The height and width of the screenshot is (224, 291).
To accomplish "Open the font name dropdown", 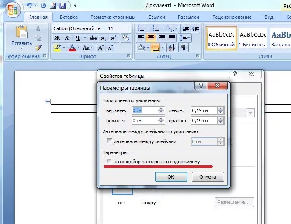I will pos(104,28).
